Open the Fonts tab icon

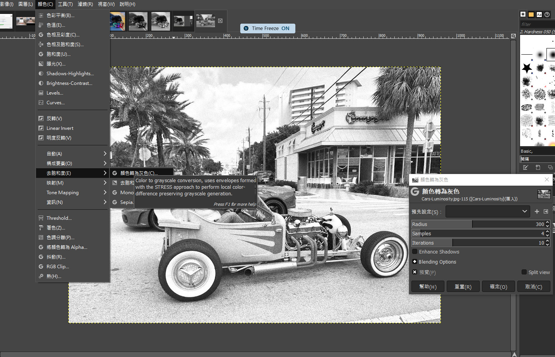coord(539,14)
